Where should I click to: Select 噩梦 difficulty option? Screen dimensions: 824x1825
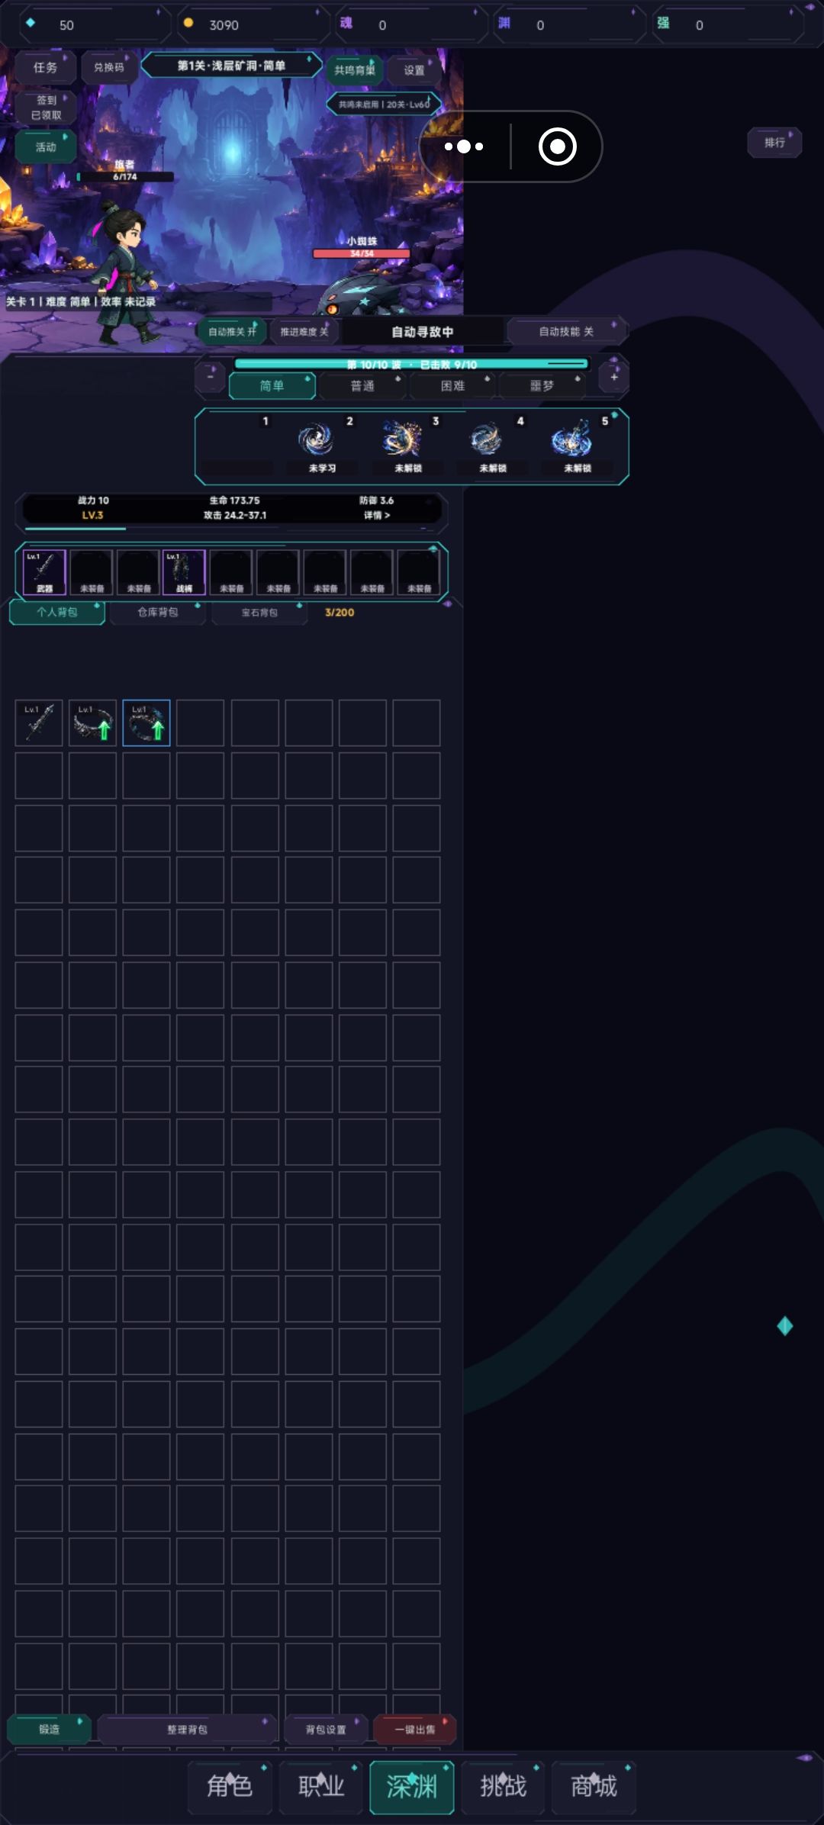tap(542, 386)
